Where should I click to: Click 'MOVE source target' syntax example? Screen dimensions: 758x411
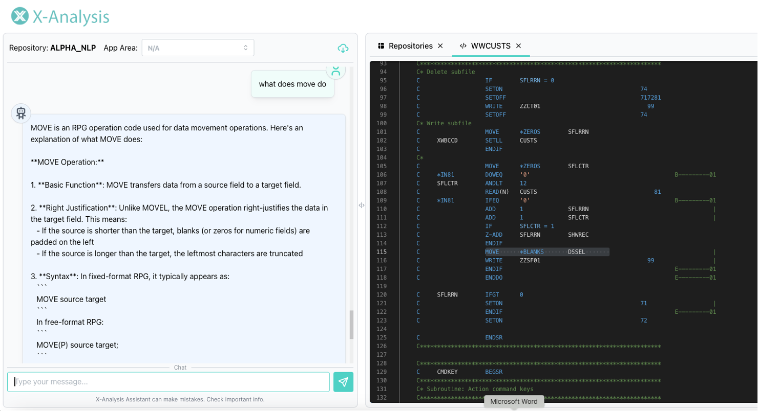tap(71, 299)
